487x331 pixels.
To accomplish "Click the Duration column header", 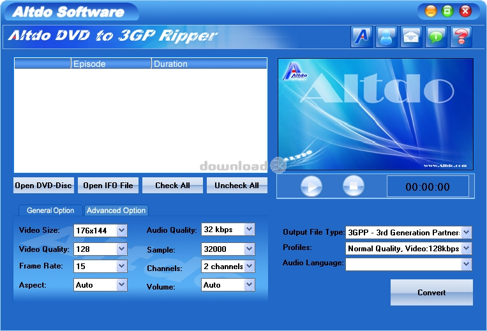I will click(209, 64).
